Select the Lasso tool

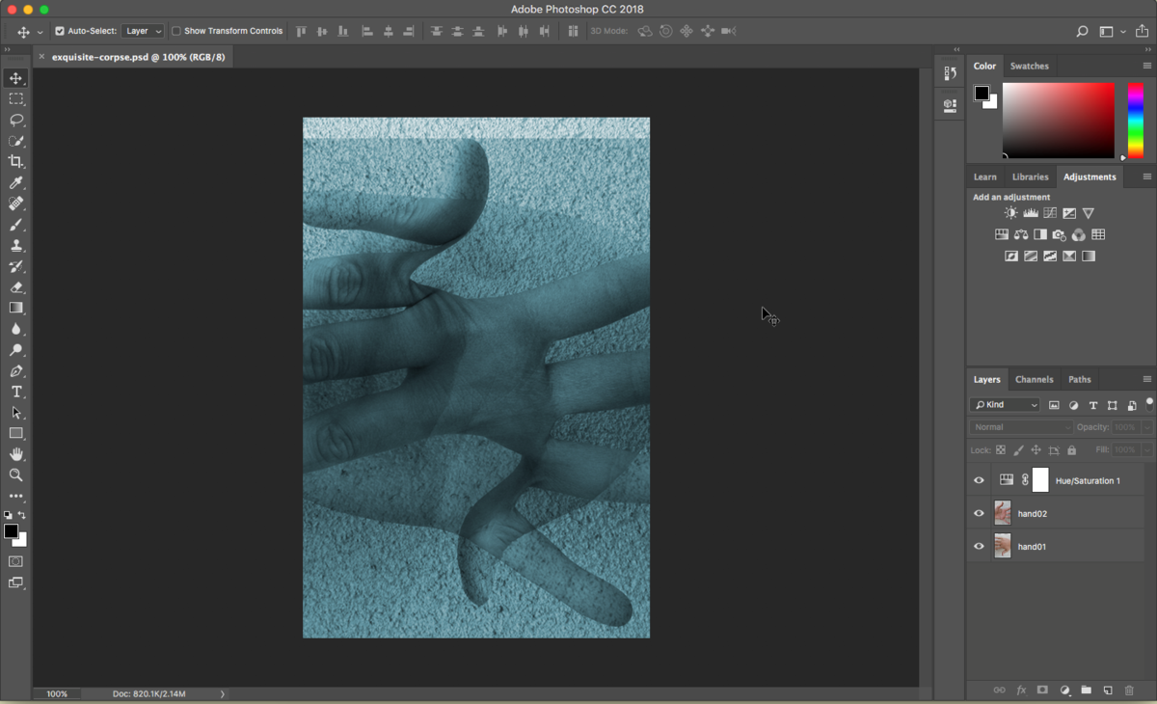16,121
